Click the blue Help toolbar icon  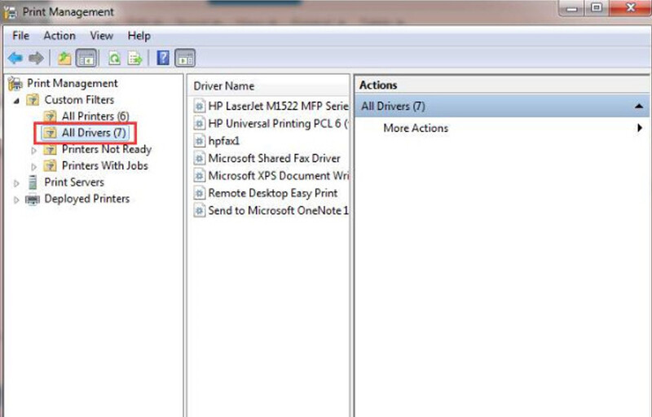click(163, 58)
